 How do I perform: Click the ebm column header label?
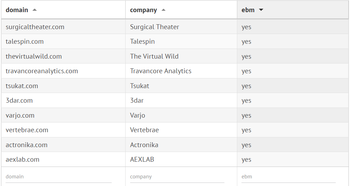tap(248, 10)
